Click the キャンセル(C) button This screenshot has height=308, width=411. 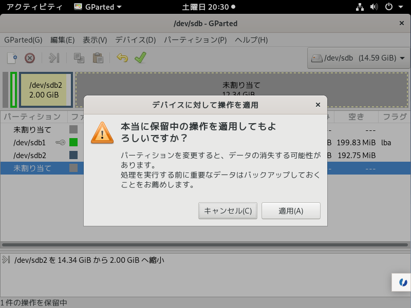(x=228, y=211)
